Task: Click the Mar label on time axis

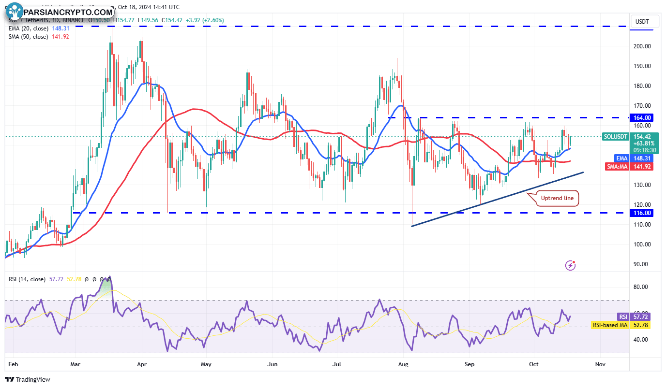Action: (76, 363)
